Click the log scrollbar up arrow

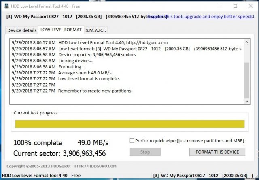click(x=247, y=42)
